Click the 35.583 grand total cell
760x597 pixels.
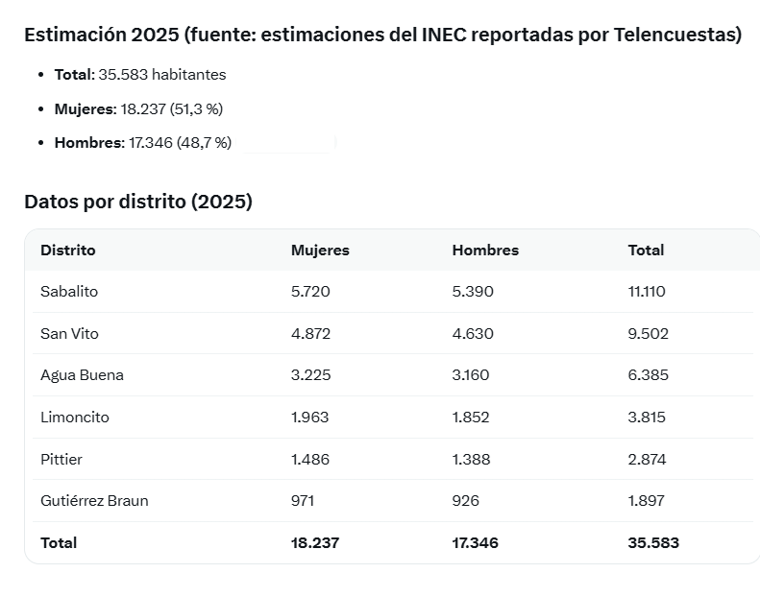click(653, 543)
